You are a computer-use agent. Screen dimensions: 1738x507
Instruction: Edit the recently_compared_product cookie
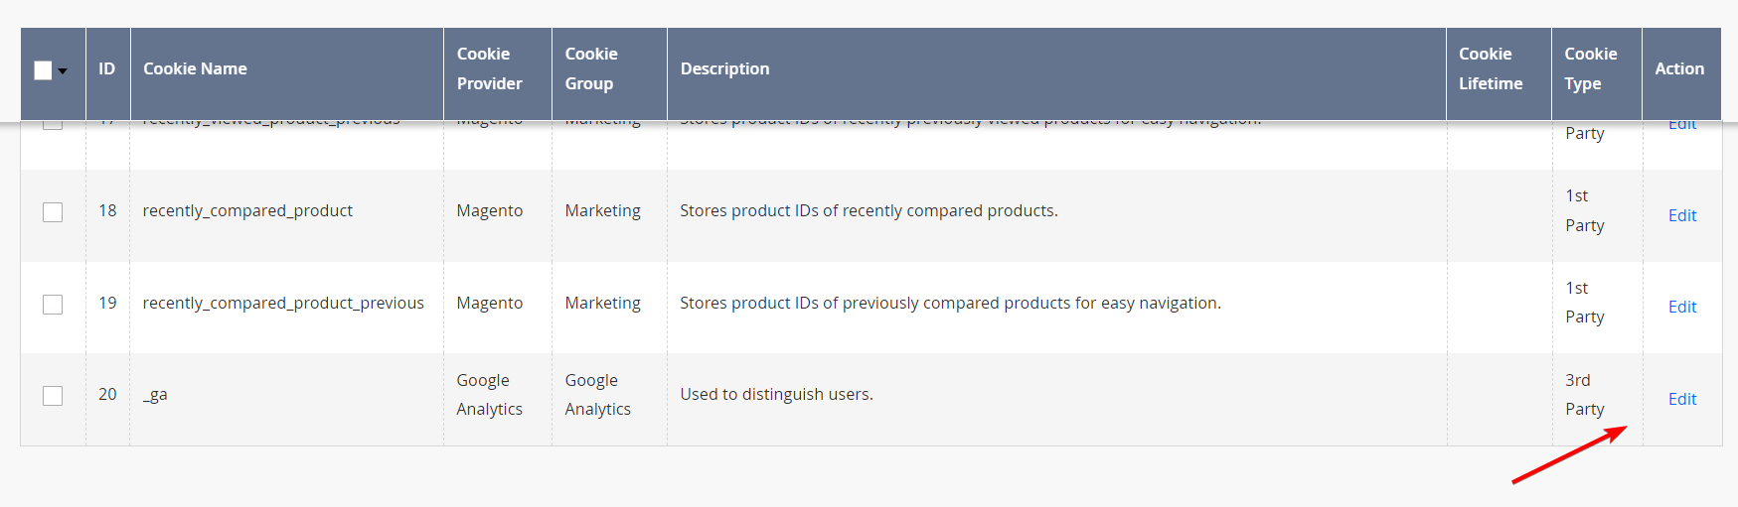(1682, 215)
